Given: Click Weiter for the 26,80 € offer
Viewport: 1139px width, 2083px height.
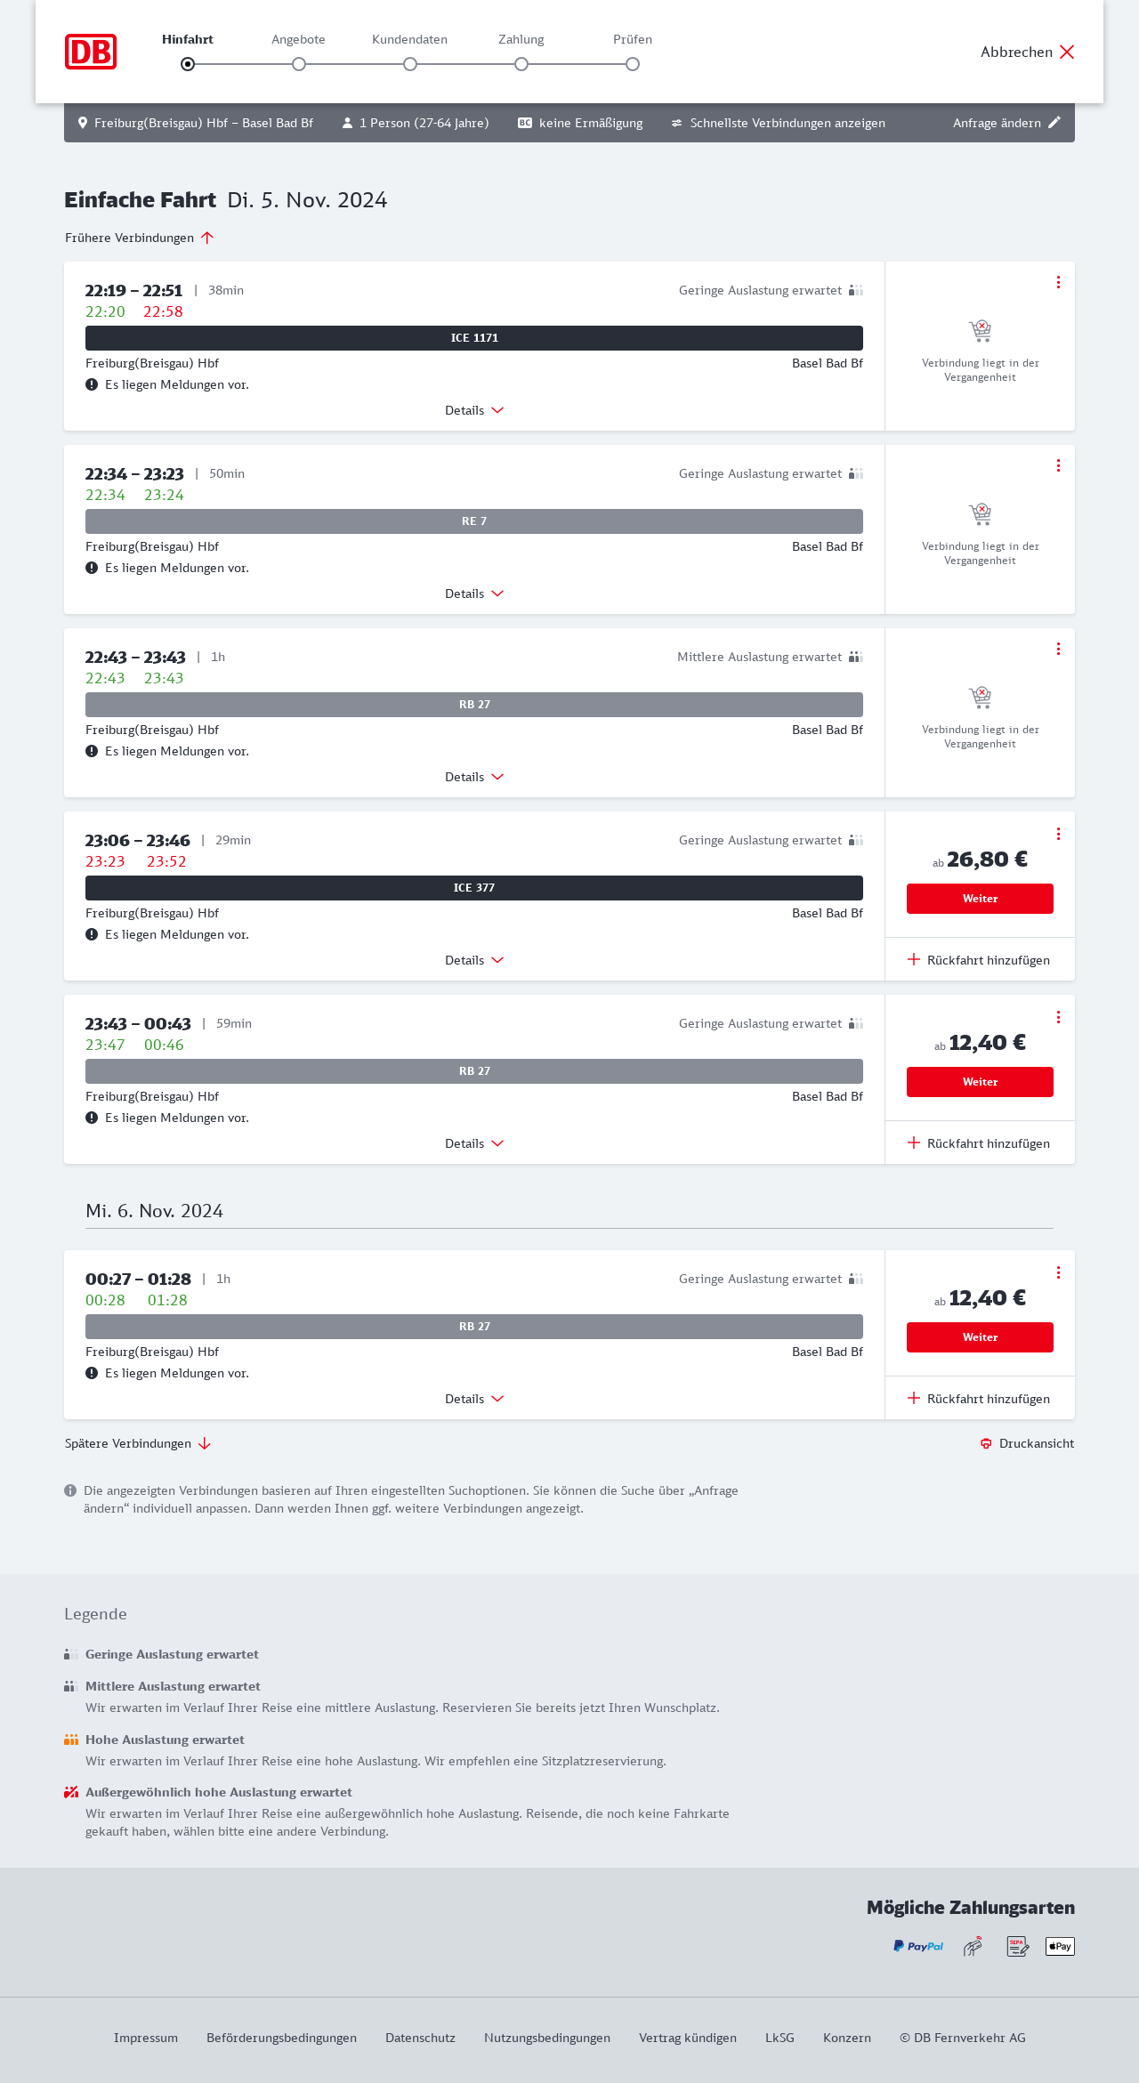Looking at the screenshot, I should tap(980, 899).
